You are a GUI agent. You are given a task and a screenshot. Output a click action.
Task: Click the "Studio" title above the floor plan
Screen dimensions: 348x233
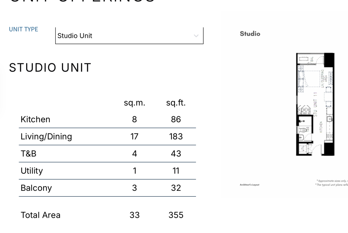250,34
